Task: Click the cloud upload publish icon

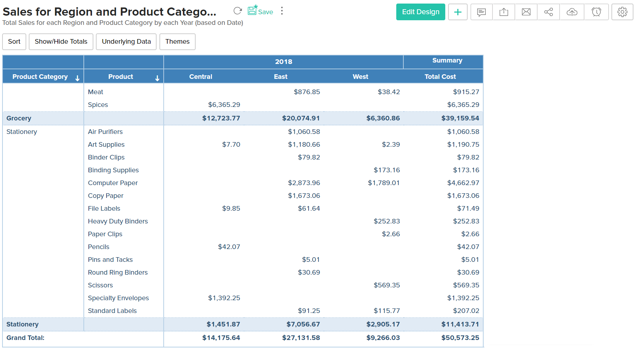Action: pyautogui.click(x=572, y=12)
